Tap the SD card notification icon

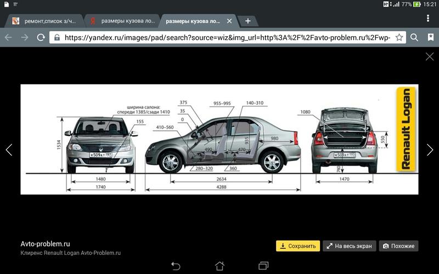7,4
